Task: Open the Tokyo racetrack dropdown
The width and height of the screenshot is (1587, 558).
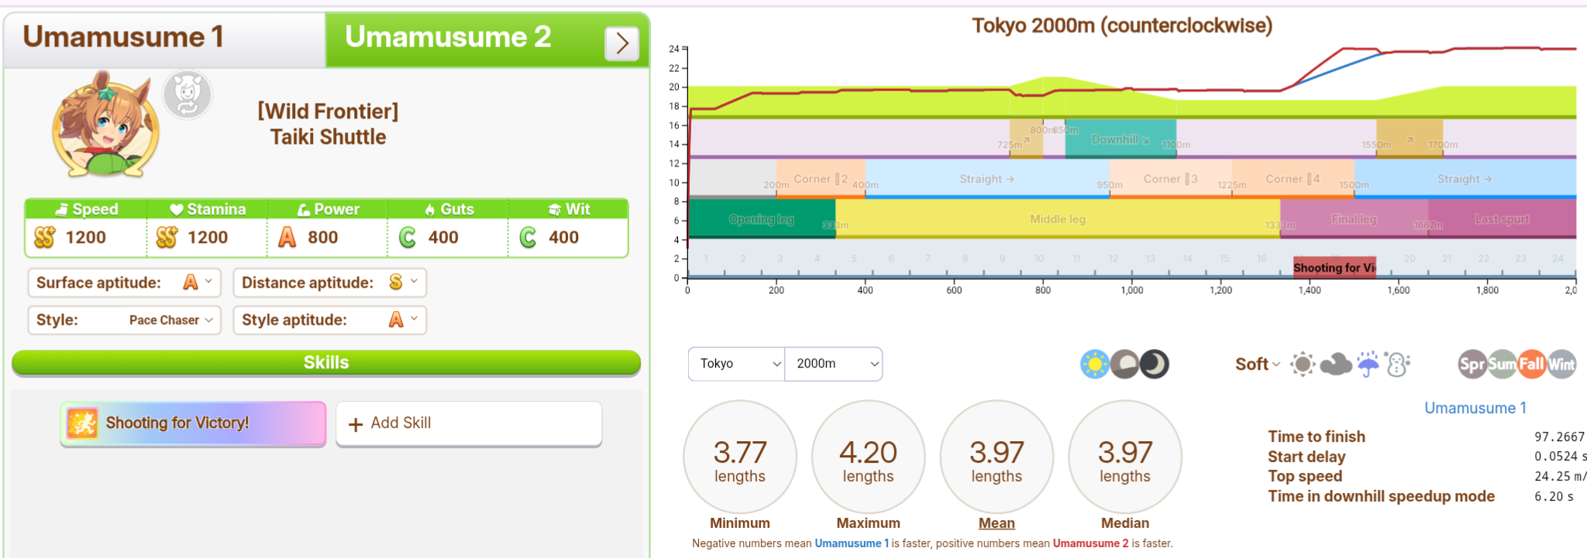Action: [x=737, y=364]
